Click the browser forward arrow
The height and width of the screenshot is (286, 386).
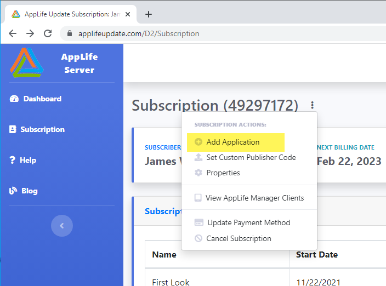pos(30,33)
